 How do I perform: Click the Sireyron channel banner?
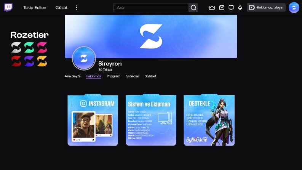[x=151, y=37]
